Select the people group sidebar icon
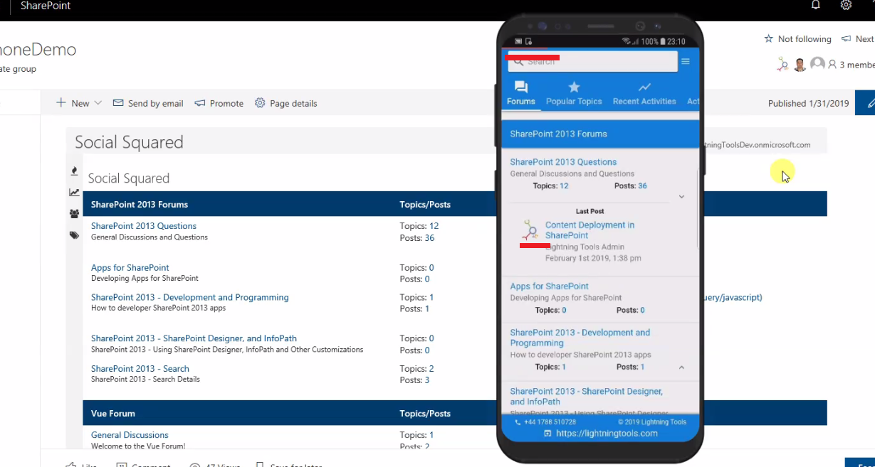The height and width of the screenshot is (467, 875). (x=74, y=213)
